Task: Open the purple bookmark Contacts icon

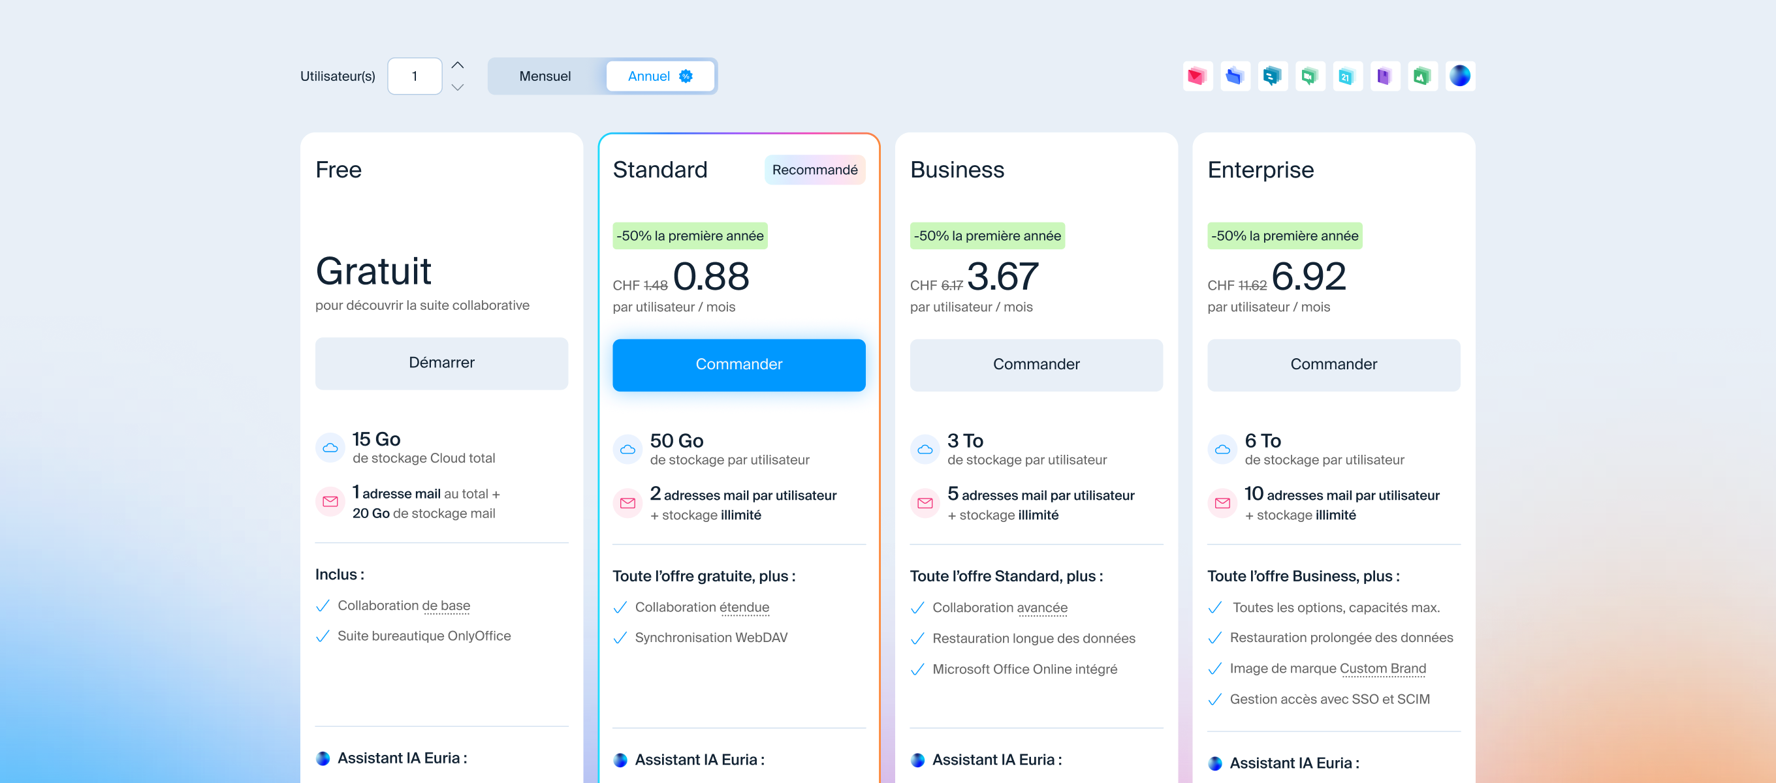Action: 1384,76
